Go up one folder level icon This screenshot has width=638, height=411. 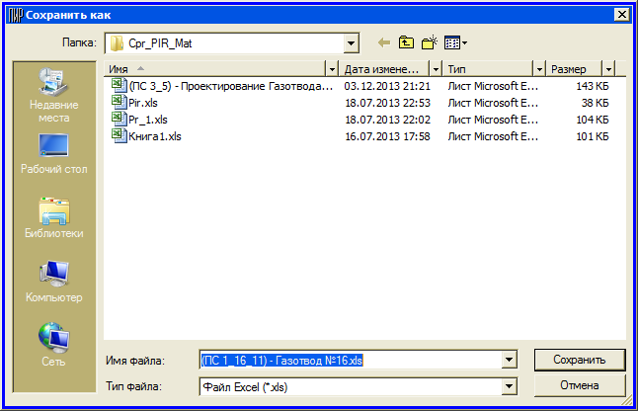tap(407, 43)
